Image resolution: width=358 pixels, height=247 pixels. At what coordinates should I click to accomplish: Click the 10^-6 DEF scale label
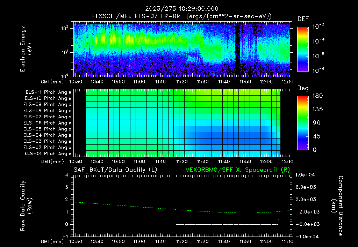coord(318,70)
